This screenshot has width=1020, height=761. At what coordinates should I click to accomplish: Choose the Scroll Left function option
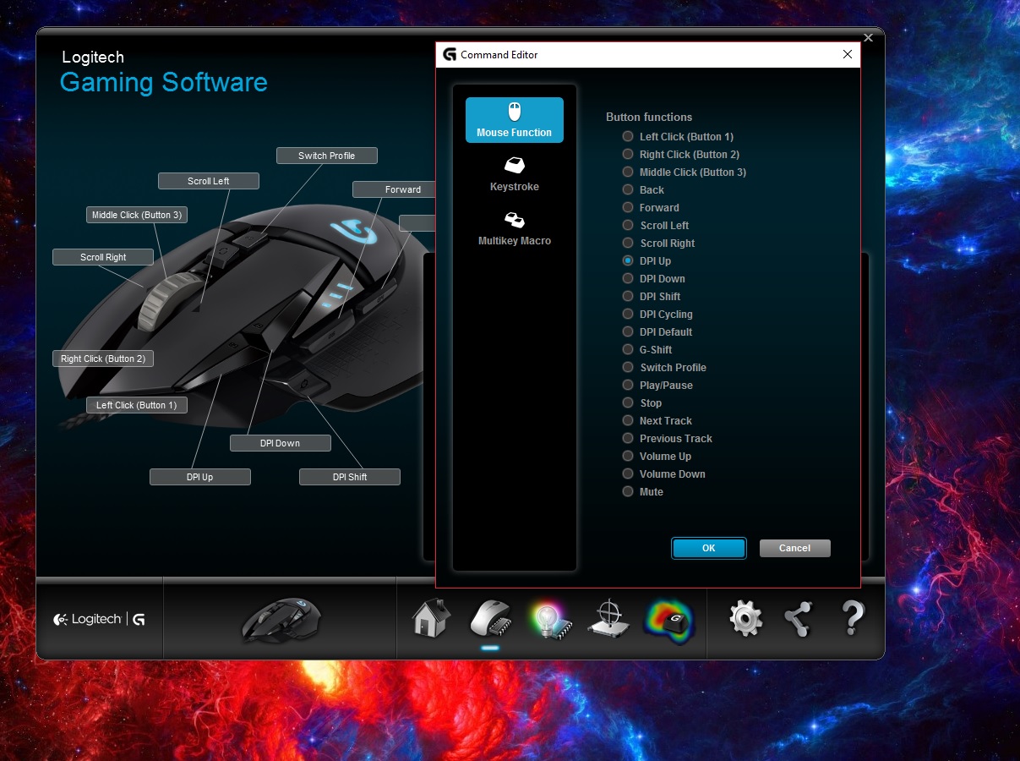tap(628, 225)
